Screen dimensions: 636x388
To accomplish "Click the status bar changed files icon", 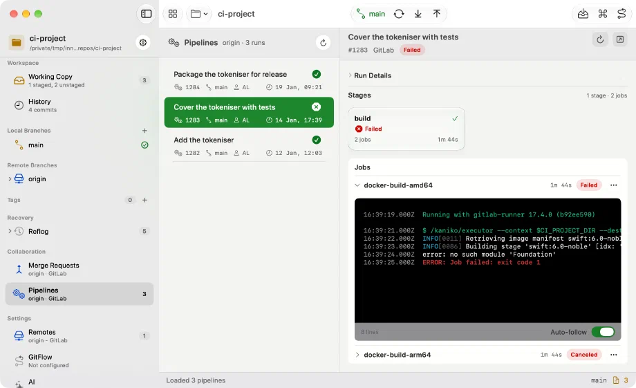I will pyautogui.click(x=616, y=380).
